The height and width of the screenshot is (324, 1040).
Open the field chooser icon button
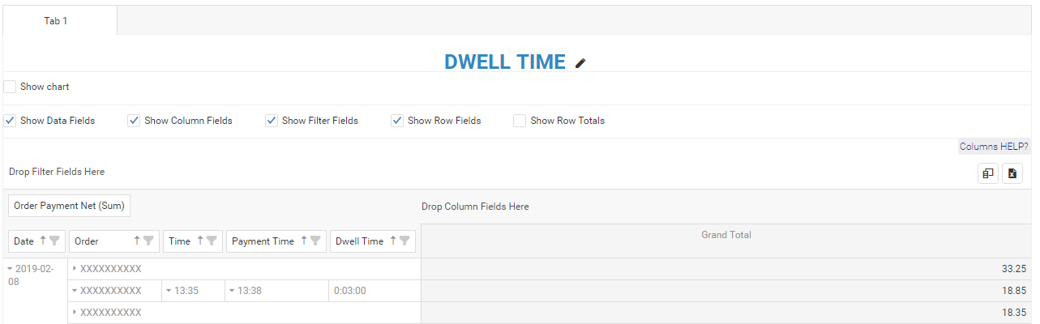(x=988, y=173)
